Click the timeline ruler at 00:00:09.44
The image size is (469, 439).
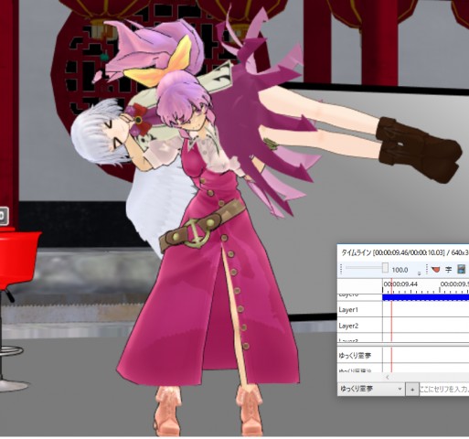(x=400, y=284)
